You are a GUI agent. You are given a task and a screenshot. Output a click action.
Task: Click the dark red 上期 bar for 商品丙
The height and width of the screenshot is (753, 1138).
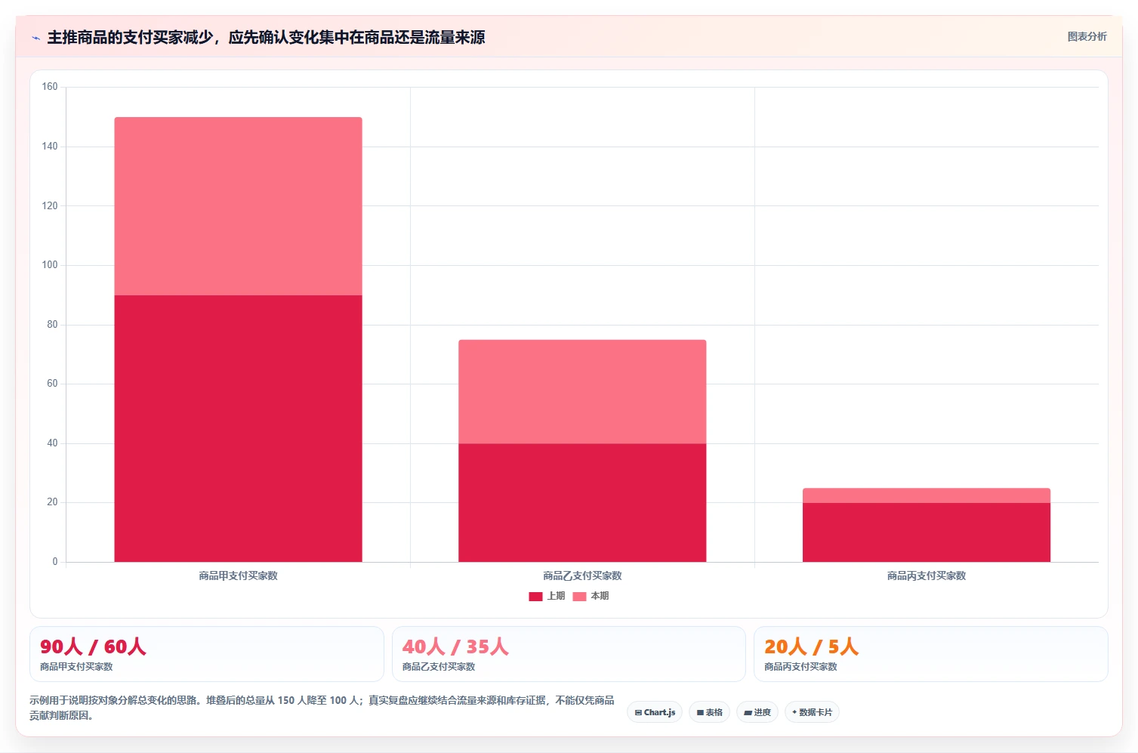pos(927,532)
